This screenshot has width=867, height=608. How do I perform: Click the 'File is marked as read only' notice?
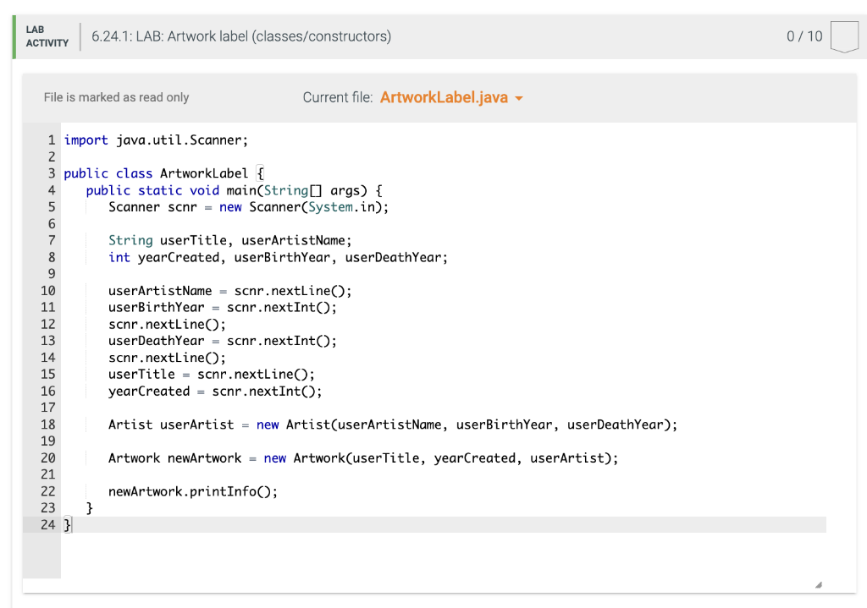pos(115,97)
